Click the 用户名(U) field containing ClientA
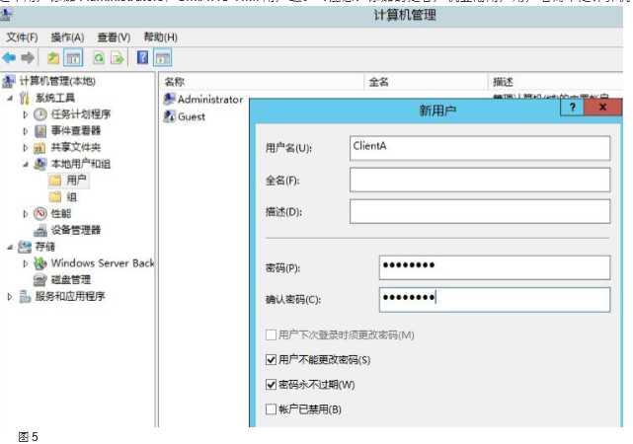 coord(480,148)
